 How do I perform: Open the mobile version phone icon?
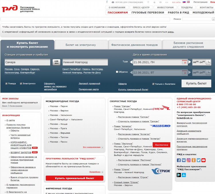(107, 2)
